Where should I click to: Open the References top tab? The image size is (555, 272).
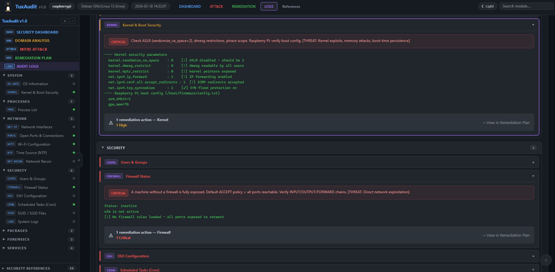pyautogui.click(x=291, y=6)
